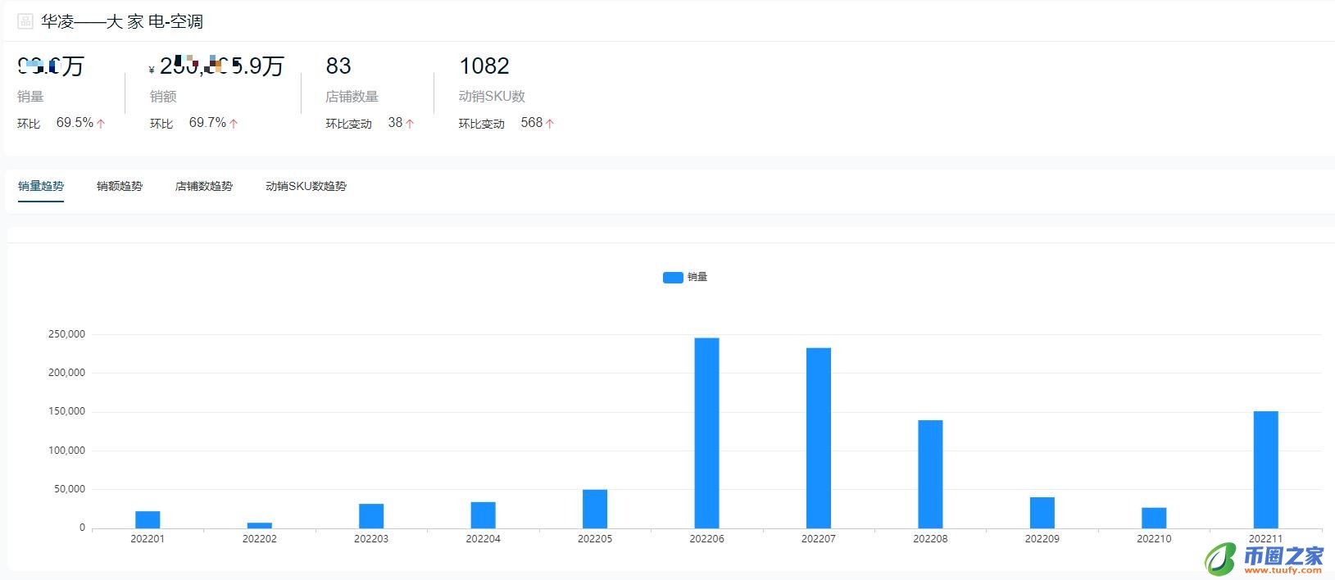Toggle the 销量 legend series
The height and width of the screenshot is (580, 1335).
coord(697,277)
